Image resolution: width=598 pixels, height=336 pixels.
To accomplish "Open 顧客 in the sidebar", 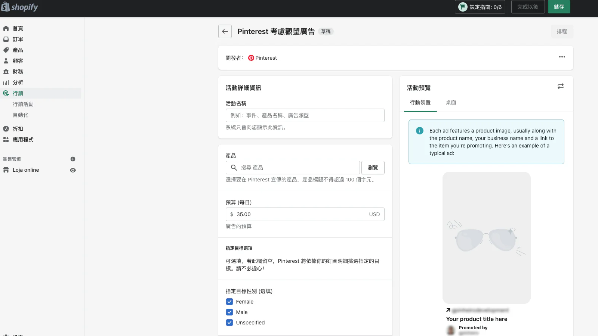I will point(18,61).
